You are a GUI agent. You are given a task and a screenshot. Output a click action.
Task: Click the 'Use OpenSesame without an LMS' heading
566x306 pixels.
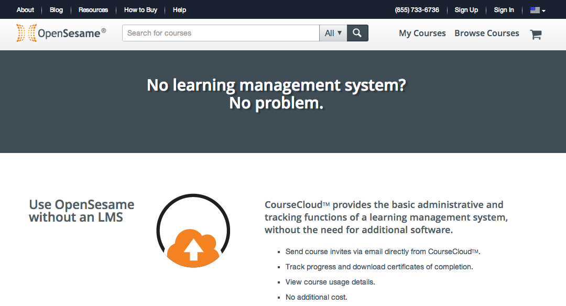coord(81,211)
